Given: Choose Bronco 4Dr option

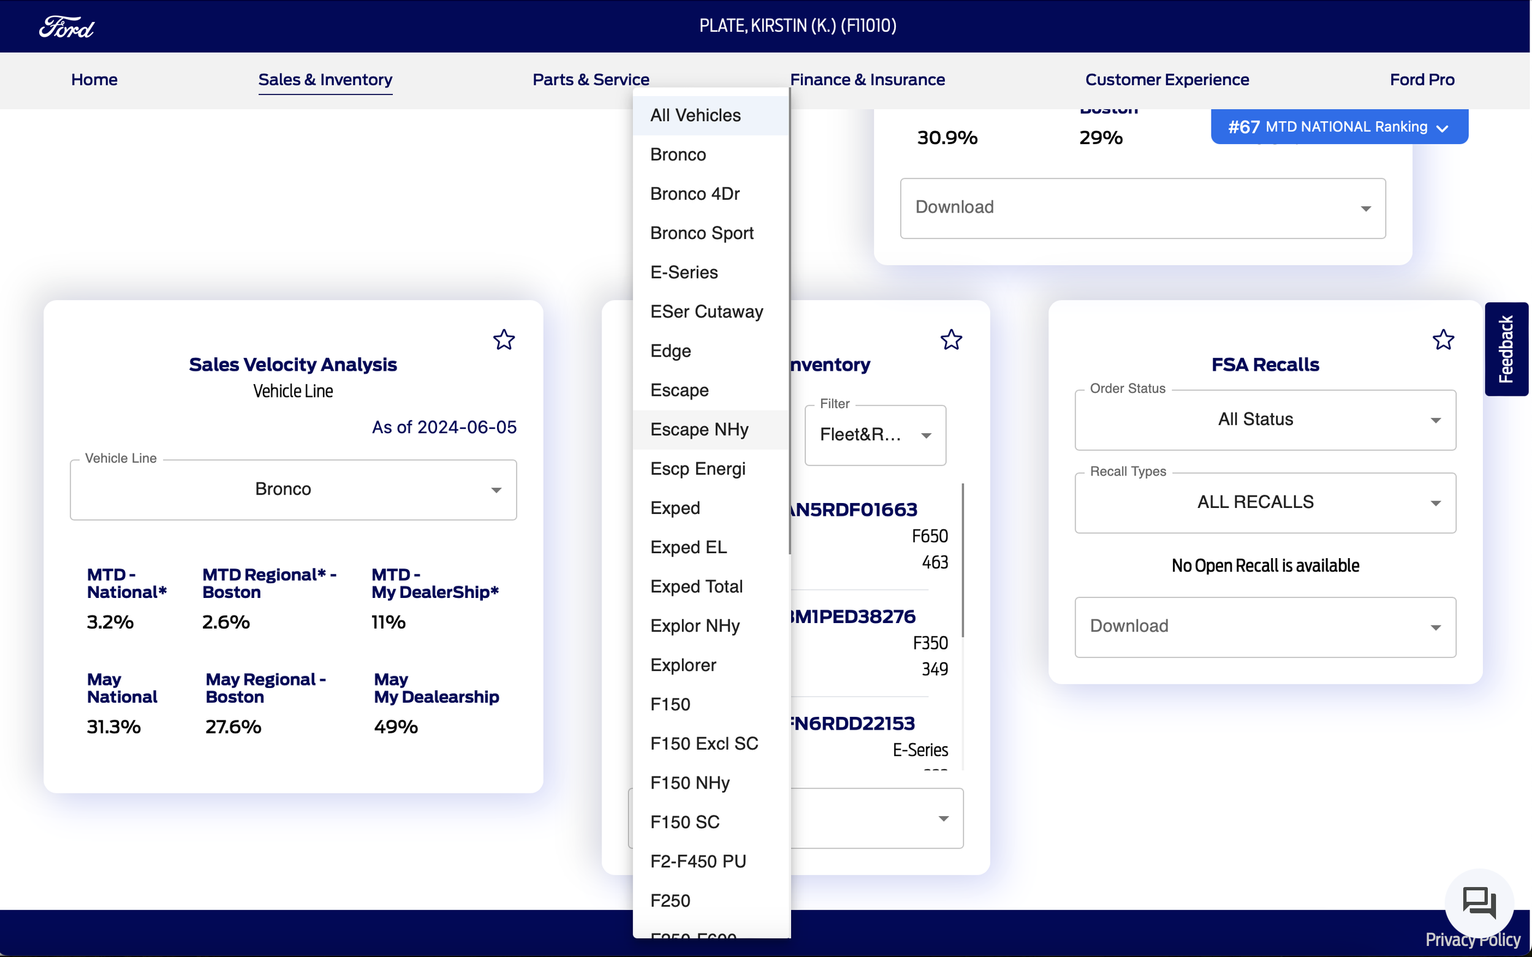Looking at the screenshot, I should click(710, 194).
